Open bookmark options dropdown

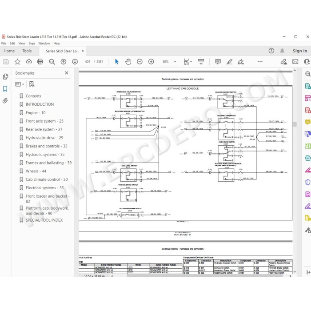tap(20, 84)
